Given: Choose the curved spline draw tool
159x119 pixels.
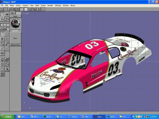Looking at the screenshot, I should point(7,49).
